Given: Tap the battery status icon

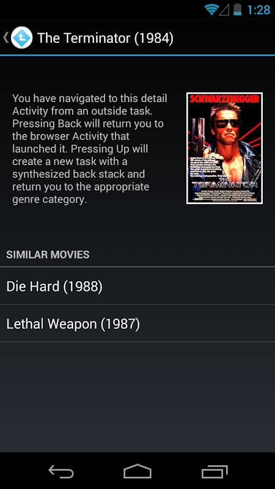Looking at the screenshot, I should [237, 10].
